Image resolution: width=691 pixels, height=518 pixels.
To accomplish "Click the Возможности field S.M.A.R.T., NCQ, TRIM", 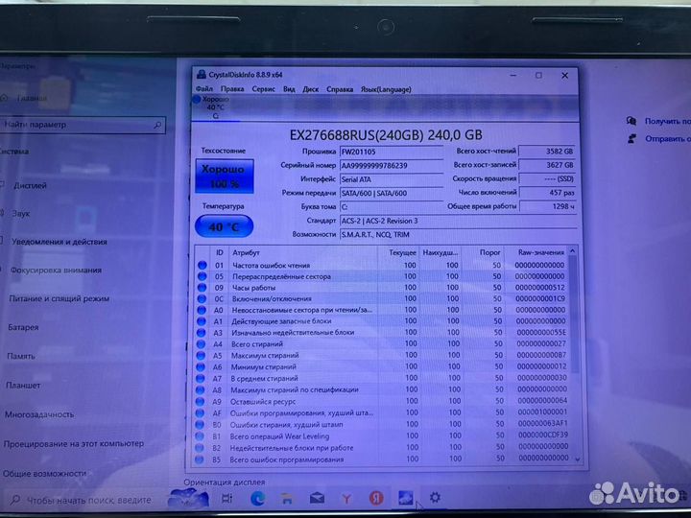I will 458,235.
